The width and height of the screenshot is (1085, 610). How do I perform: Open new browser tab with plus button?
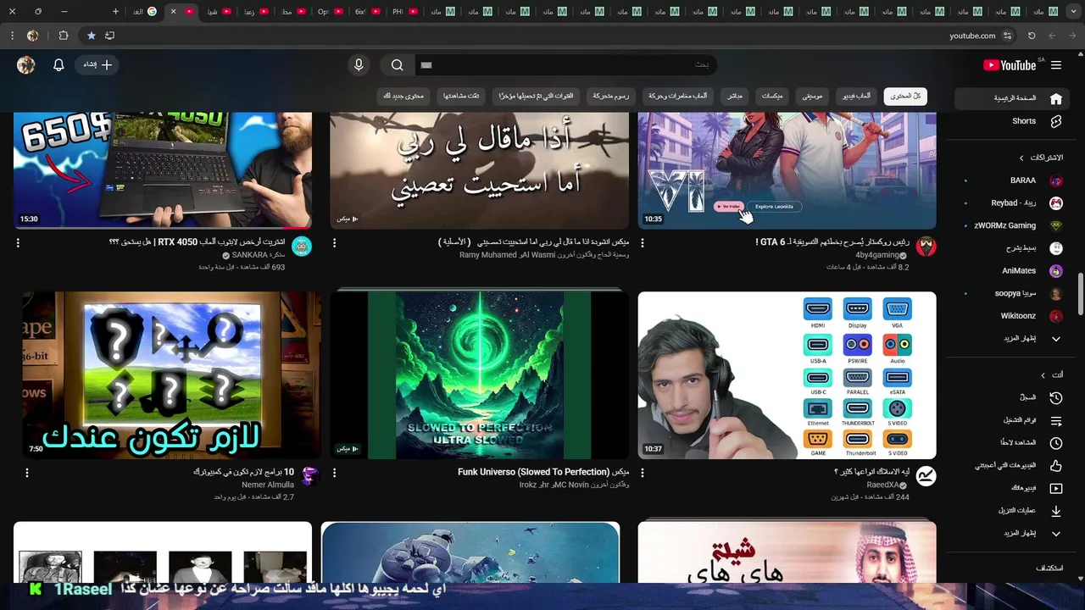pos(115,12)
